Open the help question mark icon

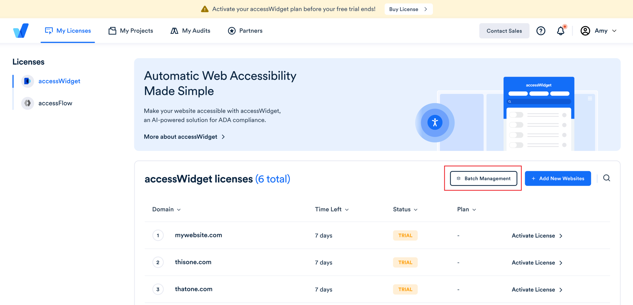[541, 31]
